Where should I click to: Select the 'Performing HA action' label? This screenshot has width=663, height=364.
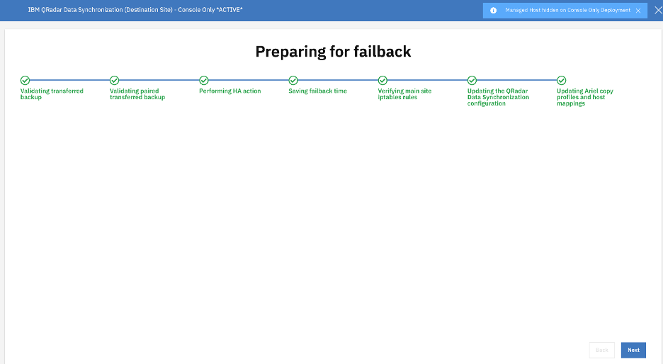[x=230, y=91]
